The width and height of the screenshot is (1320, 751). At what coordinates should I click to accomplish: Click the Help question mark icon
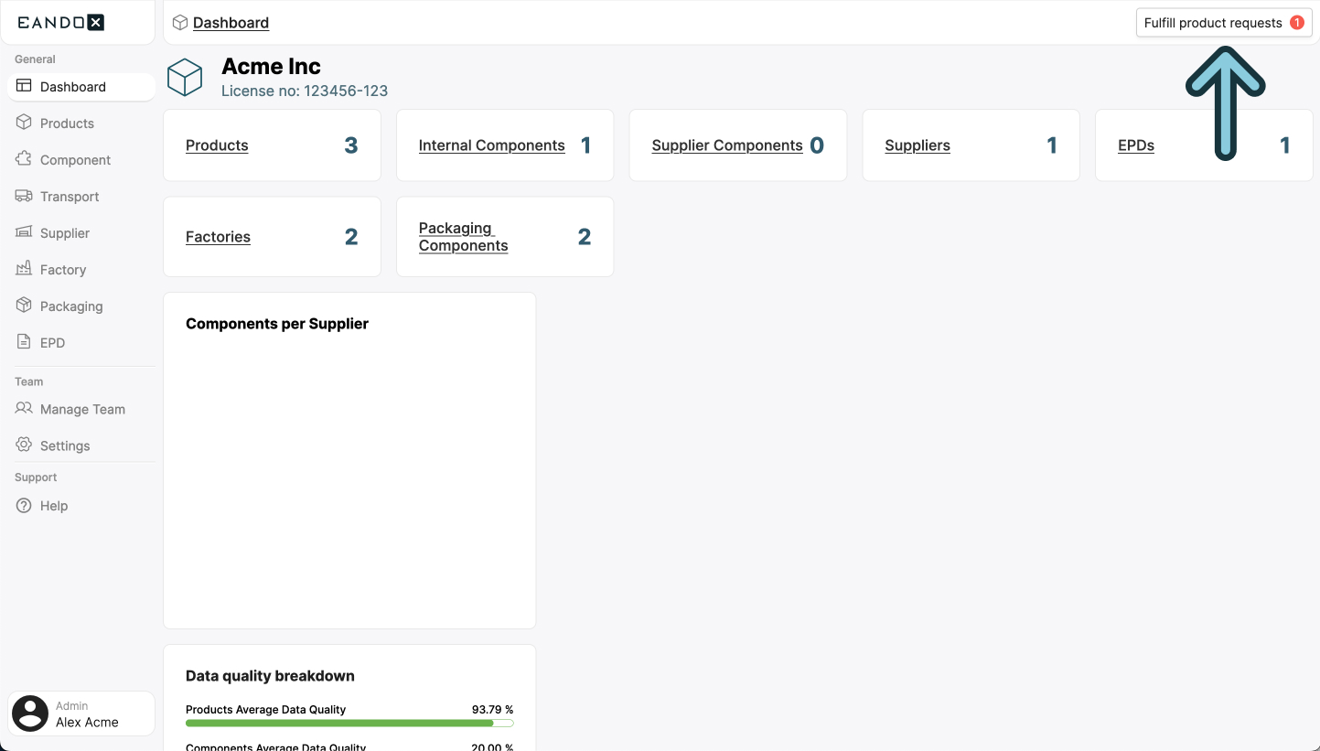coord(24,505)
